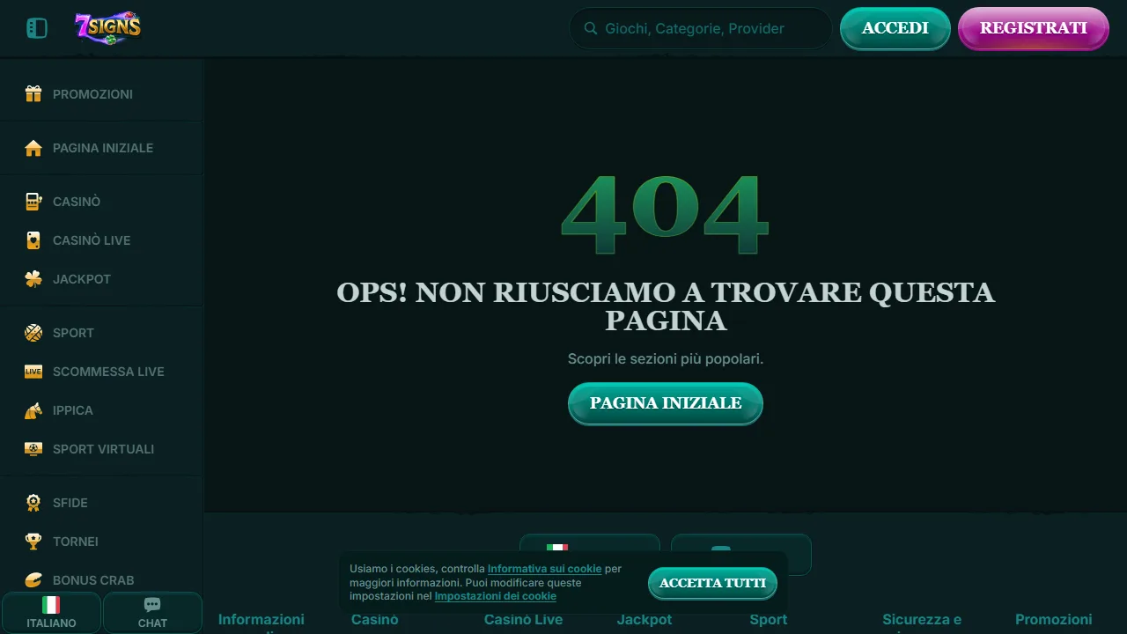Open the Casinò section
Viewport: 1127px width, 634px height.
tap(101, 202)
